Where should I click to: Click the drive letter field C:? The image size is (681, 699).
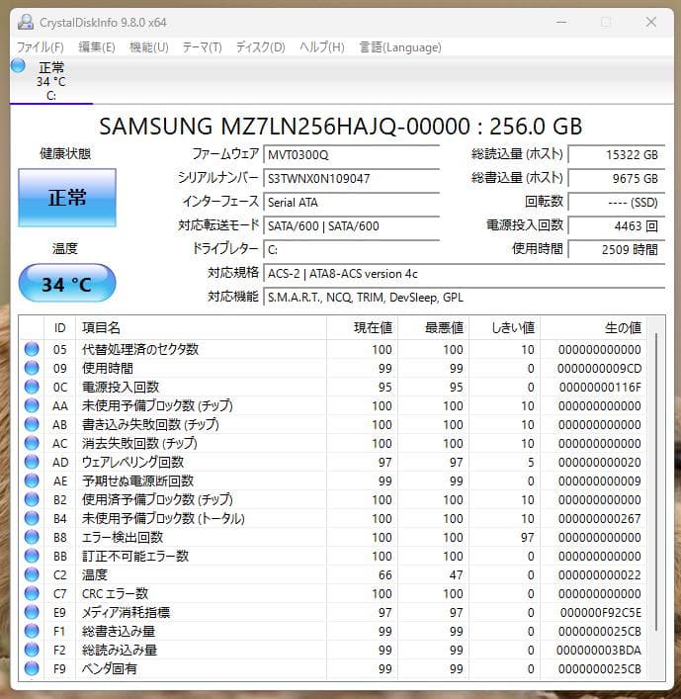click(x=351, y=249)
